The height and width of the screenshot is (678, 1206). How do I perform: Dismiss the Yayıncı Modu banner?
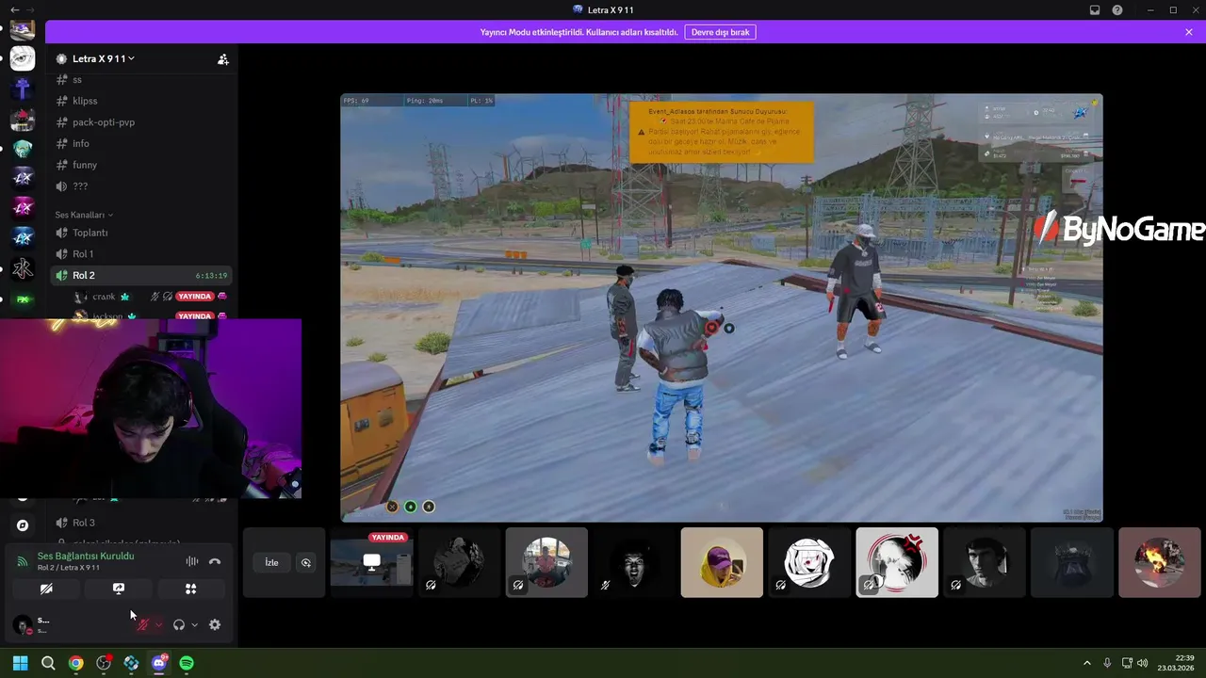pos(1189,32)
